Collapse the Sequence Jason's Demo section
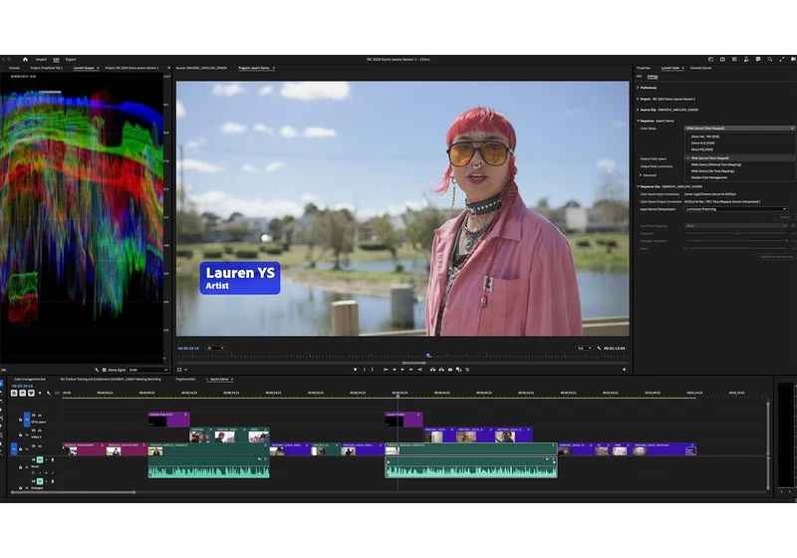This screenshot has width=797, height=558. click(638, 121)
